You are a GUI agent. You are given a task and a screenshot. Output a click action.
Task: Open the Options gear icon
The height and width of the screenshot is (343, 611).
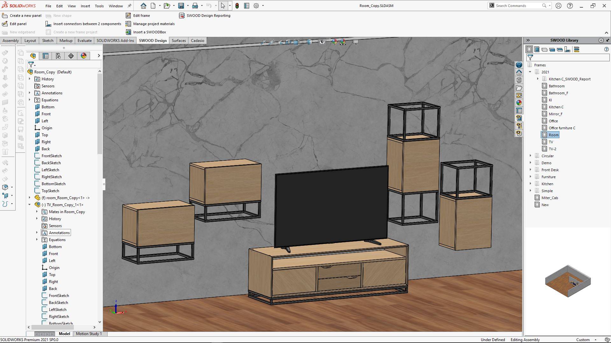256,6
